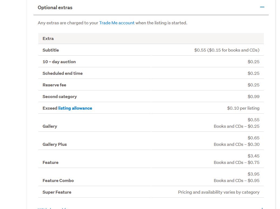Click the $0.99 Second category price
The width and height of the screenshot is (280, 209).
pyautogui.click(x=253, y=97)
